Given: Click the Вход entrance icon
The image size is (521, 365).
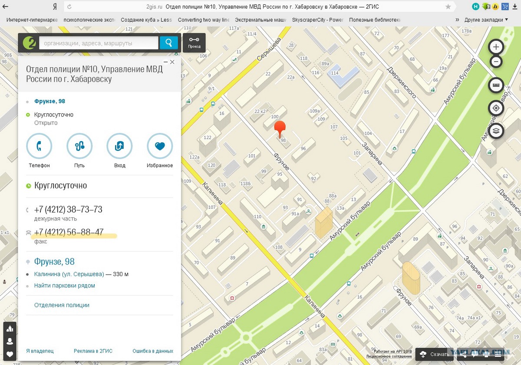Looking at the screenshot, I should [120, 146].
